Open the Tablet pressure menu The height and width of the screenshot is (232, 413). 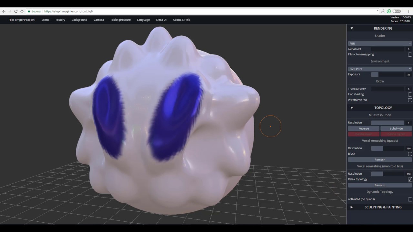point(120,20)
